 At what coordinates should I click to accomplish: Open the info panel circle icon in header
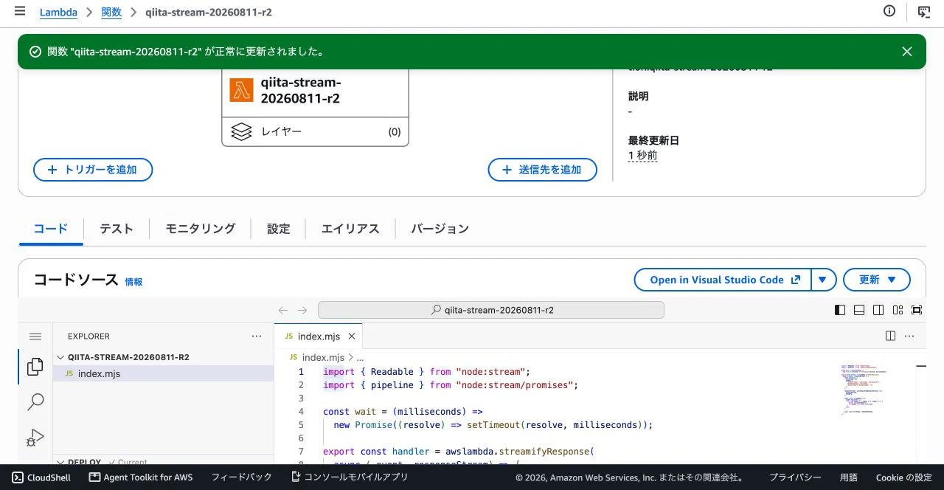[889, 11]
